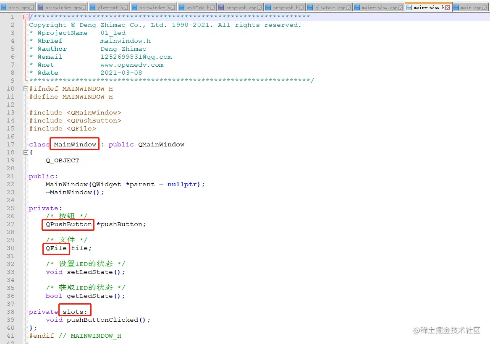Screen dimensions: 490x344
Task: Open the ap3216c.h tab
Action: (x=197, y=8)
